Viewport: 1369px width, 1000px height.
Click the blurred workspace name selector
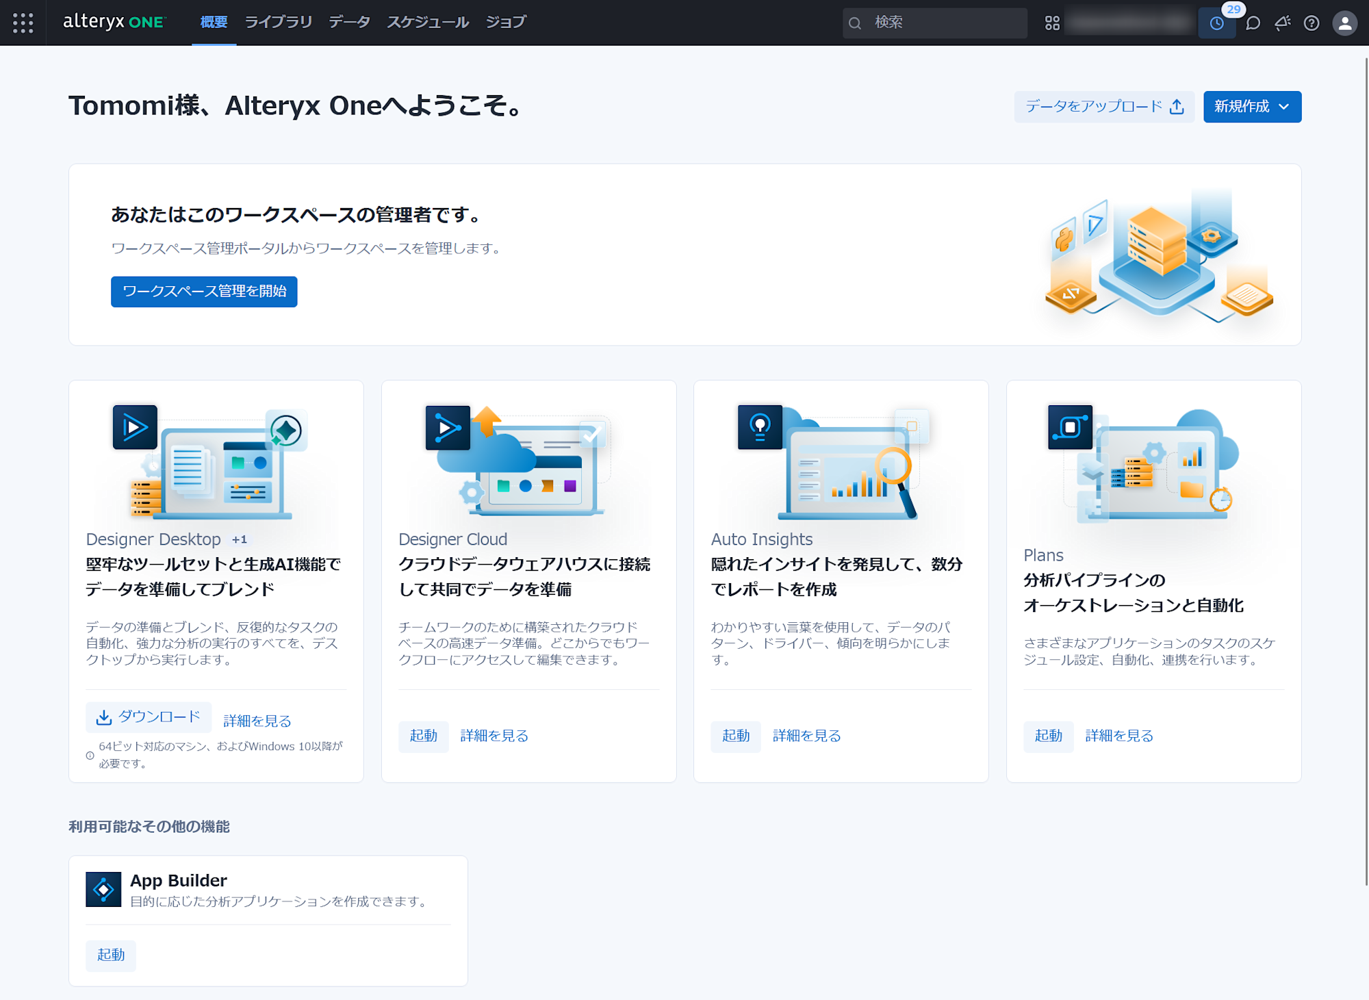coord(1131,23)
